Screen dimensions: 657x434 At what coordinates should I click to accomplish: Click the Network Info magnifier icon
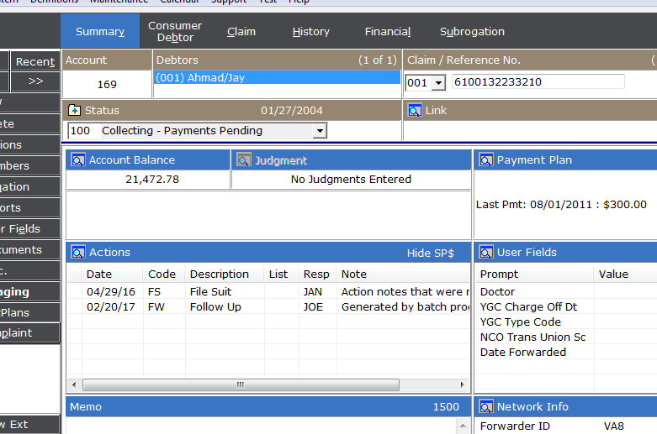point(485,407)
